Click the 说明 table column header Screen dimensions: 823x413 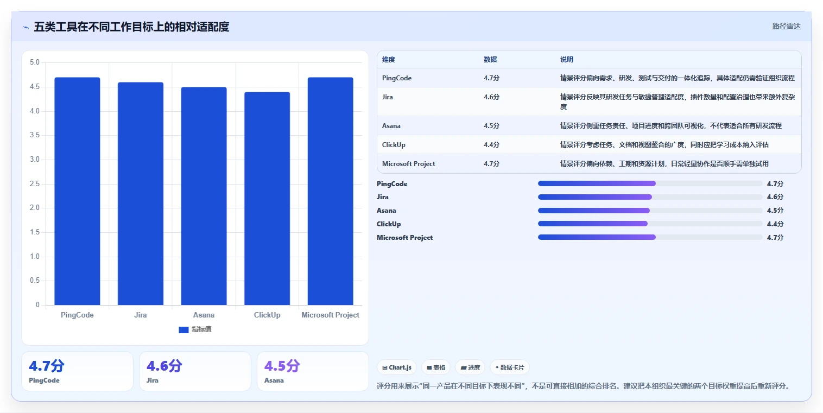coord(567,60)
